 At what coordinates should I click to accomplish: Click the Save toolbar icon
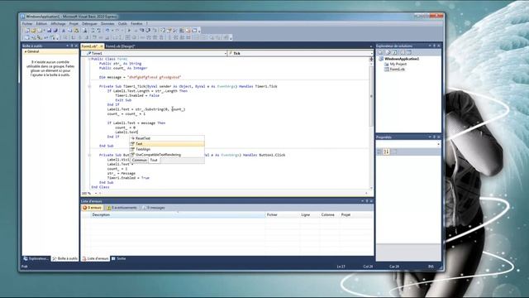50,31
